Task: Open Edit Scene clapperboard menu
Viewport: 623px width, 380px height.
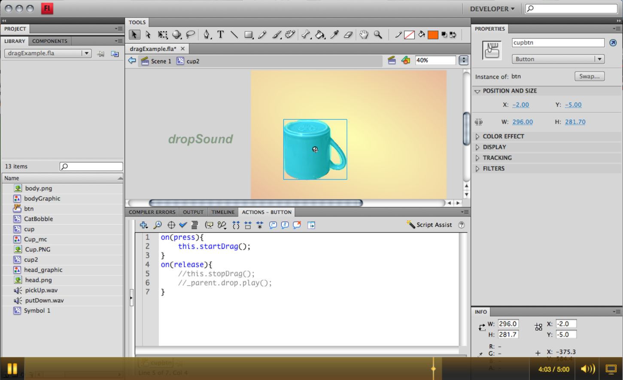Action: (x=392, y=60)
